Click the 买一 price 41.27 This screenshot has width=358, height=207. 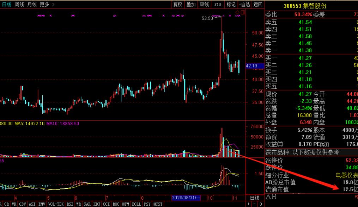305,58
